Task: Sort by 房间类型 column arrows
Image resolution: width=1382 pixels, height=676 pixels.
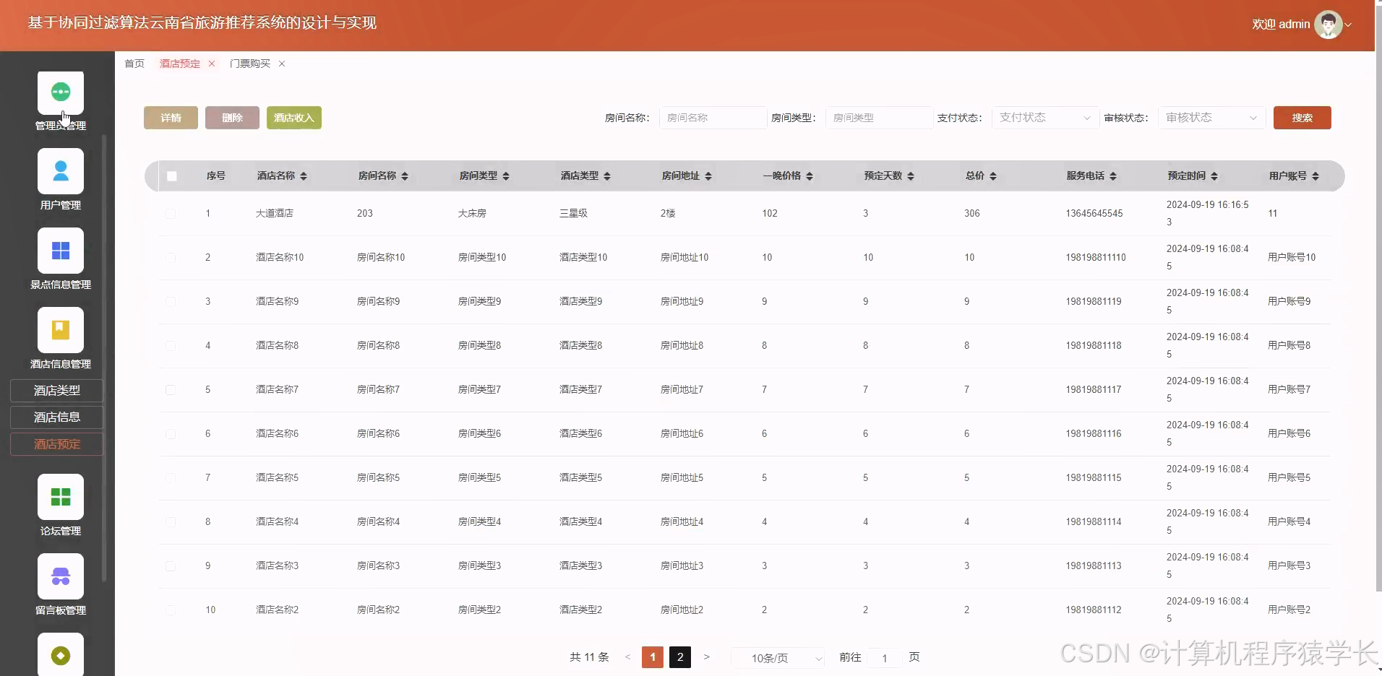Action: click(506, 176)
